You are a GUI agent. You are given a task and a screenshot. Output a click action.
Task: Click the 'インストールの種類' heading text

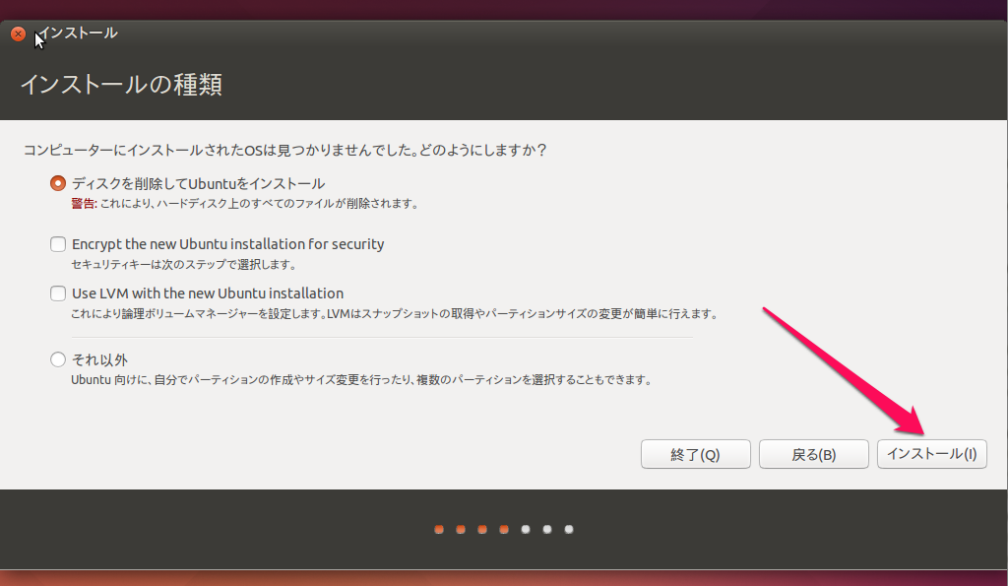tap(121, 85)
